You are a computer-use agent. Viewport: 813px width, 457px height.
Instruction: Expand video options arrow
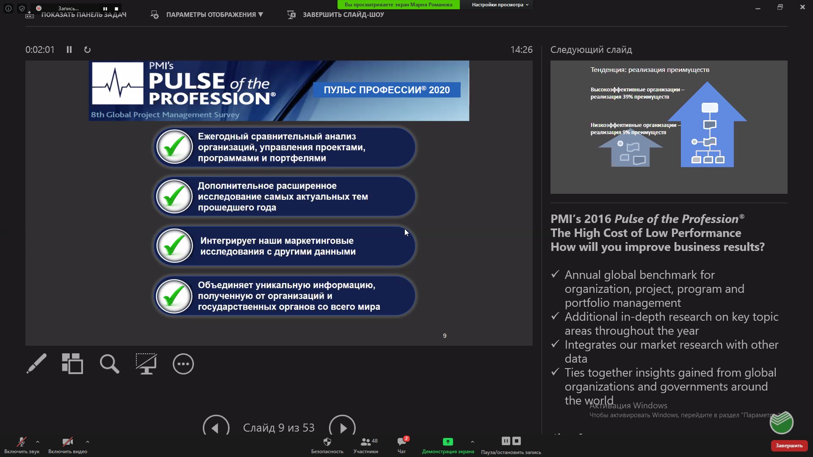click(x=88, y=442)
